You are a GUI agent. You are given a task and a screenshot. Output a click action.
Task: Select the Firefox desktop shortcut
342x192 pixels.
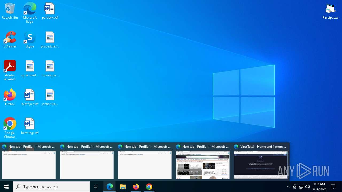pyautogui.click(x=10, y=98)
